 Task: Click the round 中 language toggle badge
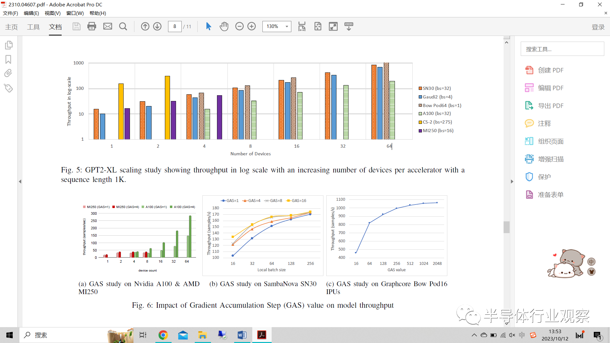tap(591, 262)
